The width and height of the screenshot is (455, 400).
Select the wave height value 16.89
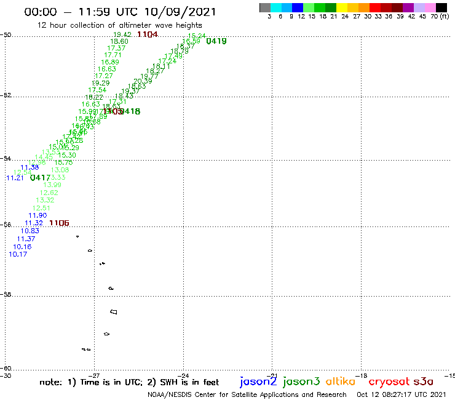[x=110, y=62]
